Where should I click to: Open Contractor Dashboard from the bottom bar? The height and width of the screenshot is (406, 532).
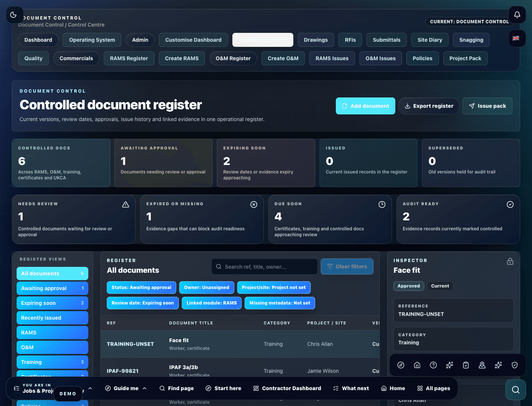[287, 388]
